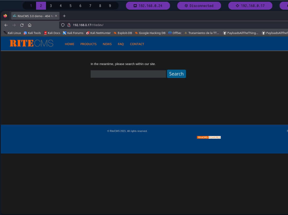This screenshot has width=288, height=215.
Task: Click the shield tracking protection icon
Action: tap(63, 25)
